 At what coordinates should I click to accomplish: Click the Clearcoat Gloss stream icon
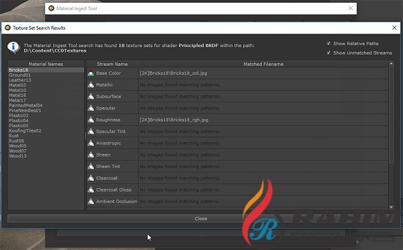pyautogui.click(x=91, y=190)
